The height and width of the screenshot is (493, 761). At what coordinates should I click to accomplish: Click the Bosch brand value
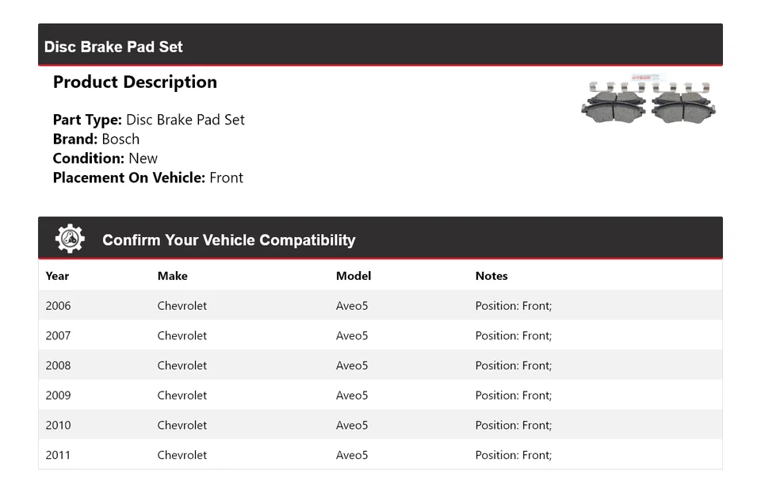tap(120, 139)
